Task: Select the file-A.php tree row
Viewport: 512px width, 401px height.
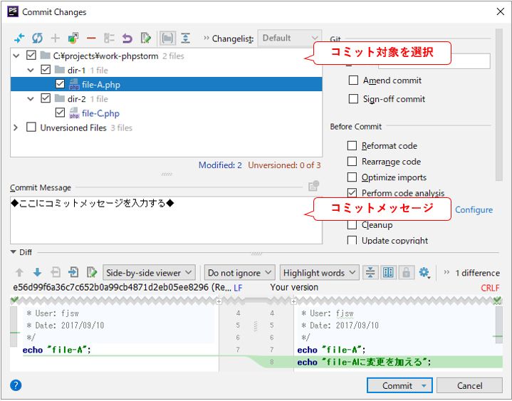Action: (166, 84)
